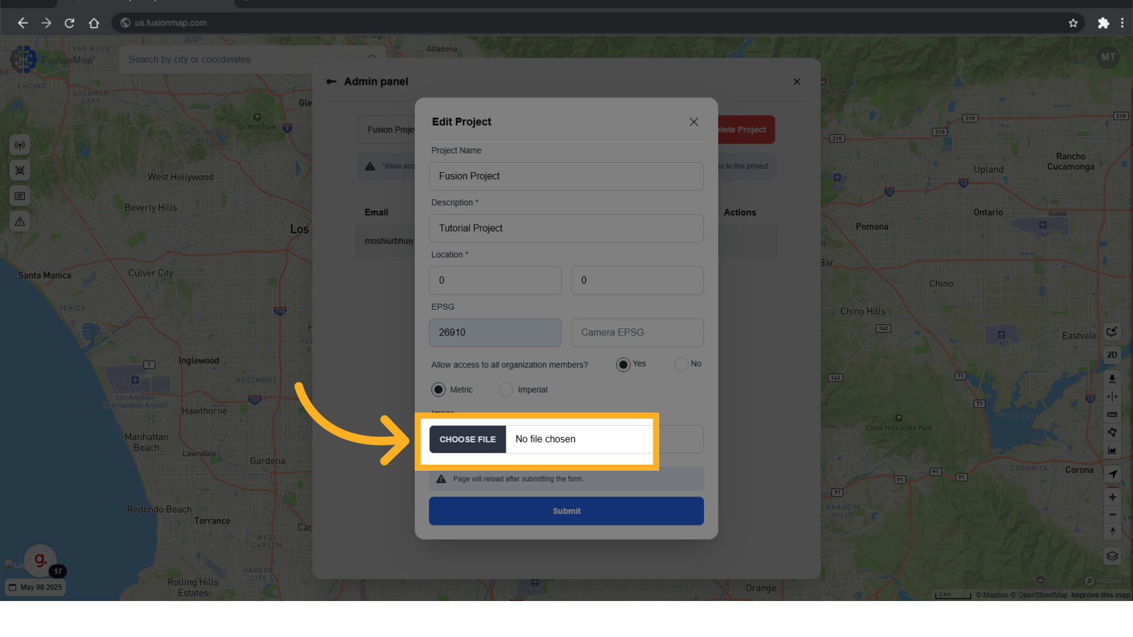
Task: Click the Improve this map link
Action: click(x=1100, y=595)
